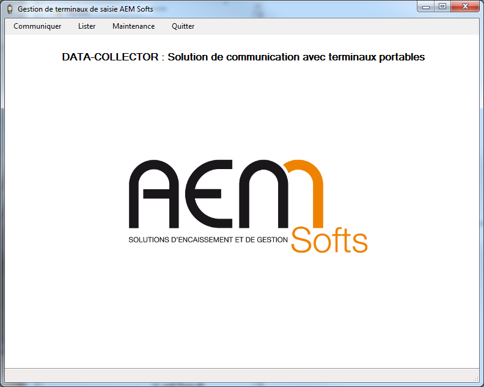Open the Maintenance menu

tap(133, 26)
